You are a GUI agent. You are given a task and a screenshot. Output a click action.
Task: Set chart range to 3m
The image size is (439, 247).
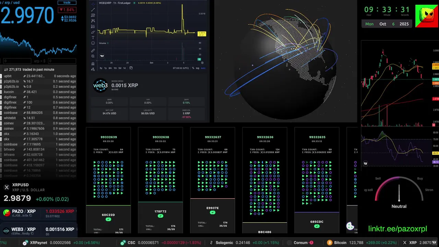[x=110, y=68]
